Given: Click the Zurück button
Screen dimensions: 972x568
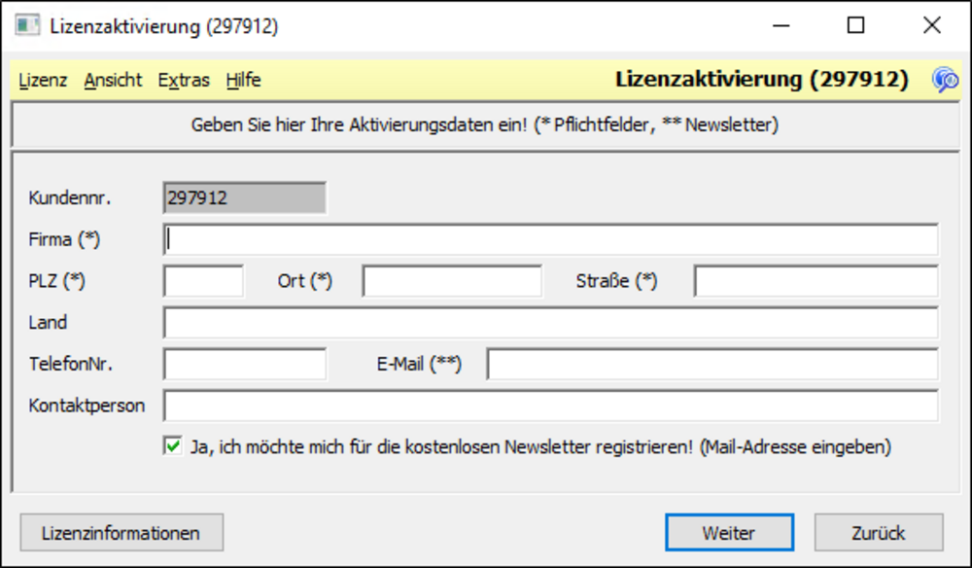Looking at the screenshot, I should click(x=879, y=533).
